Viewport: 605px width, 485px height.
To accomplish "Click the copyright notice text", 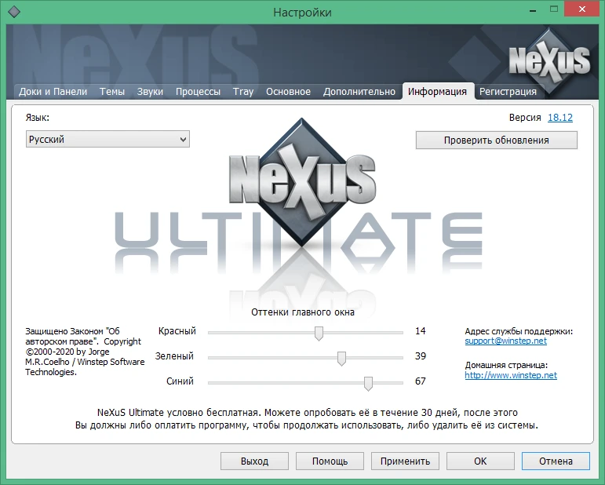I will click(x=85, y=352).
